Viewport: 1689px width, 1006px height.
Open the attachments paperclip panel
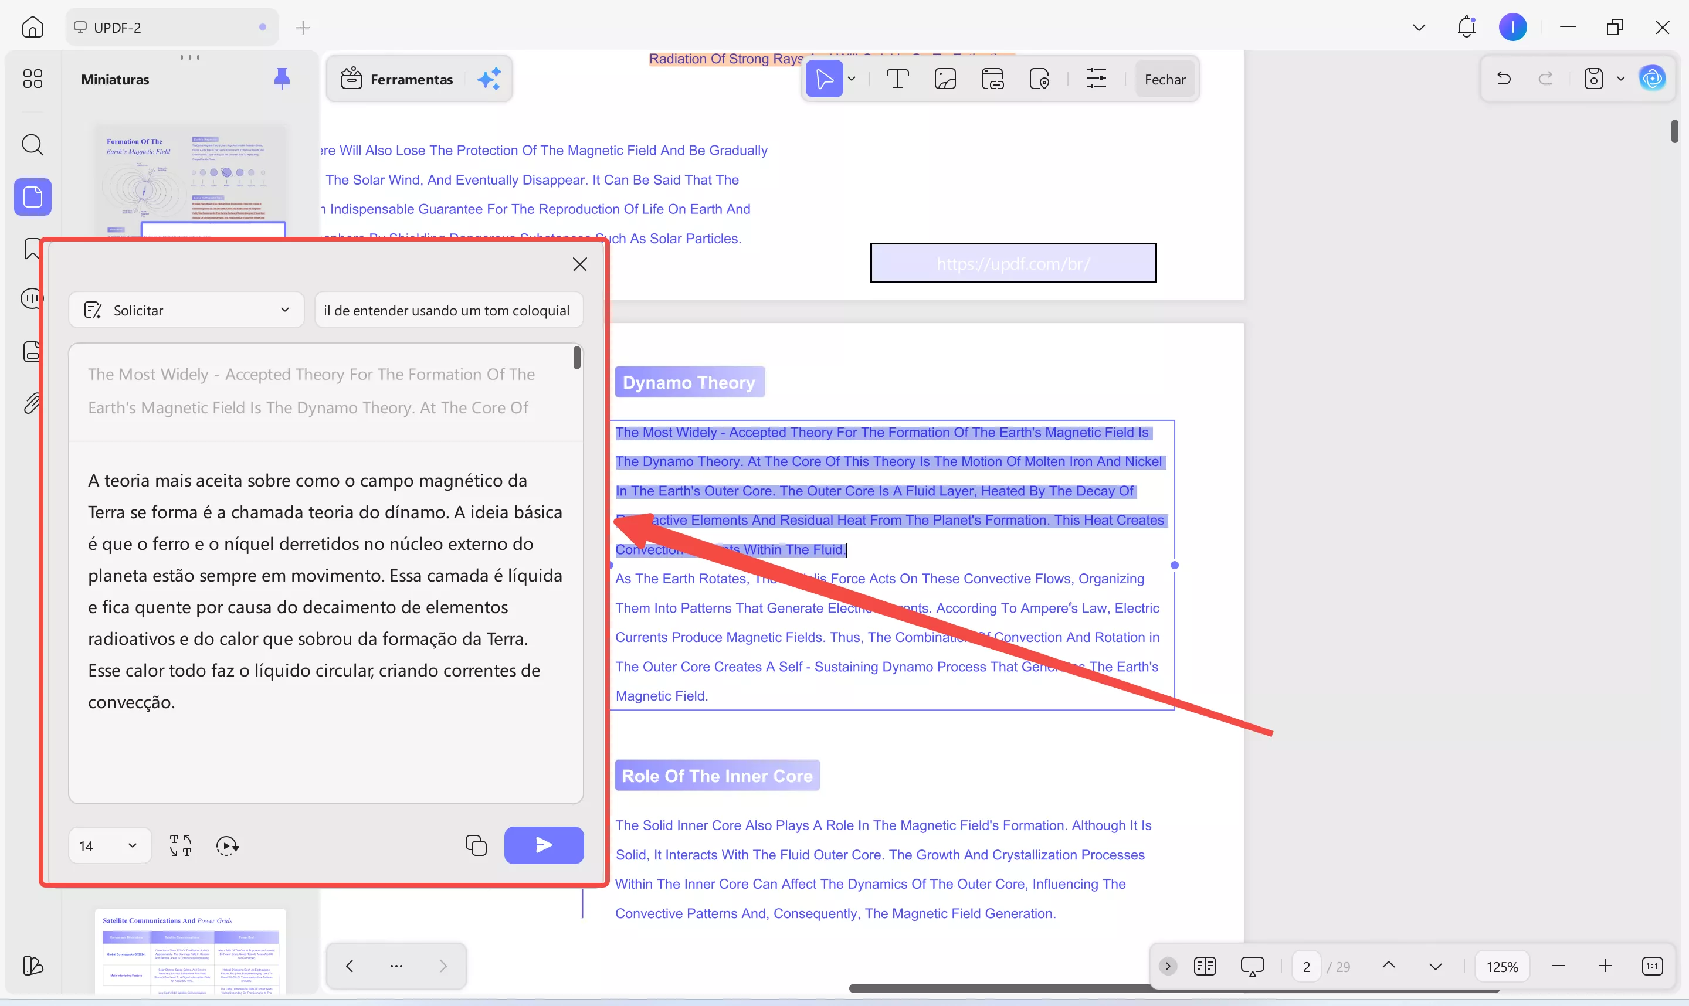[32, 403]
